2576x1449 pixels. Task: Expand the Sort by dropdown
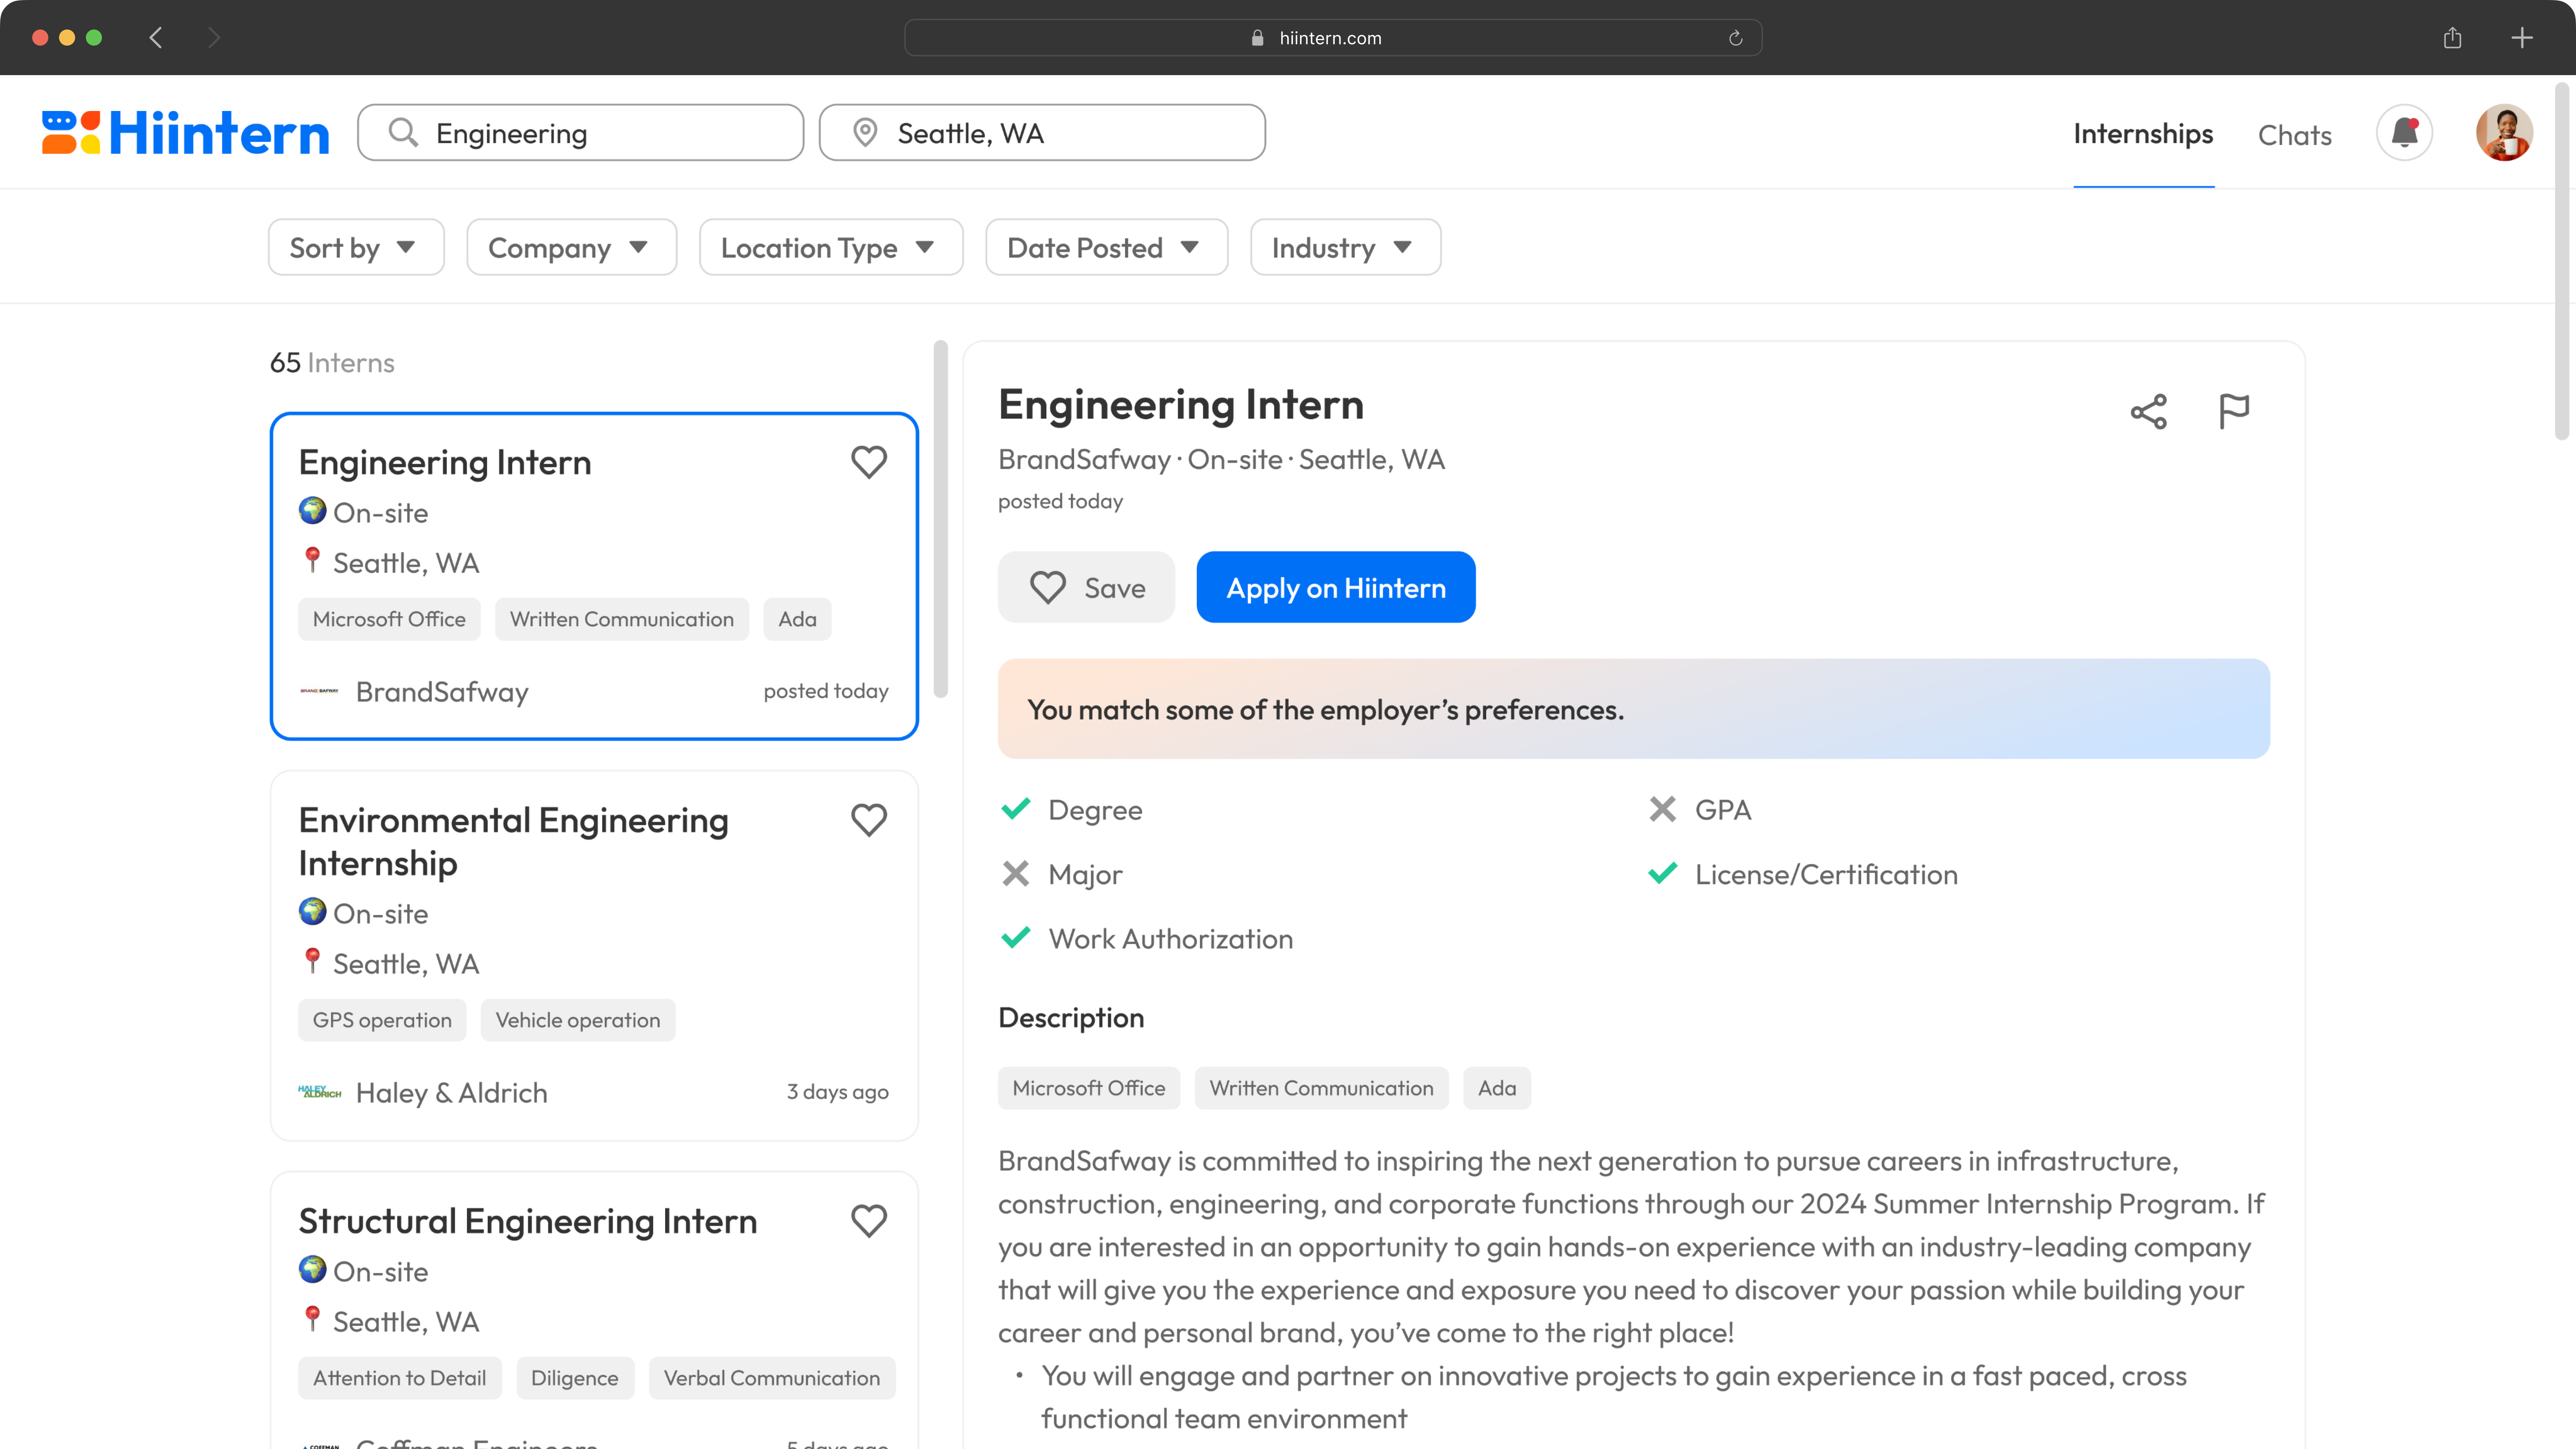pos(356,247)
